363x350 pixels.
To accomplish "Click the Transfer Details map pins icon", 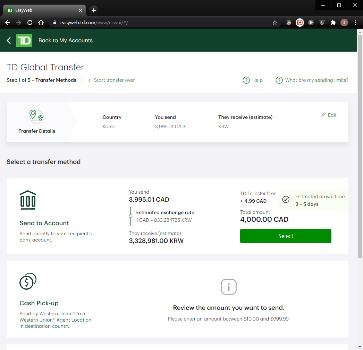I will pos(36,117).
